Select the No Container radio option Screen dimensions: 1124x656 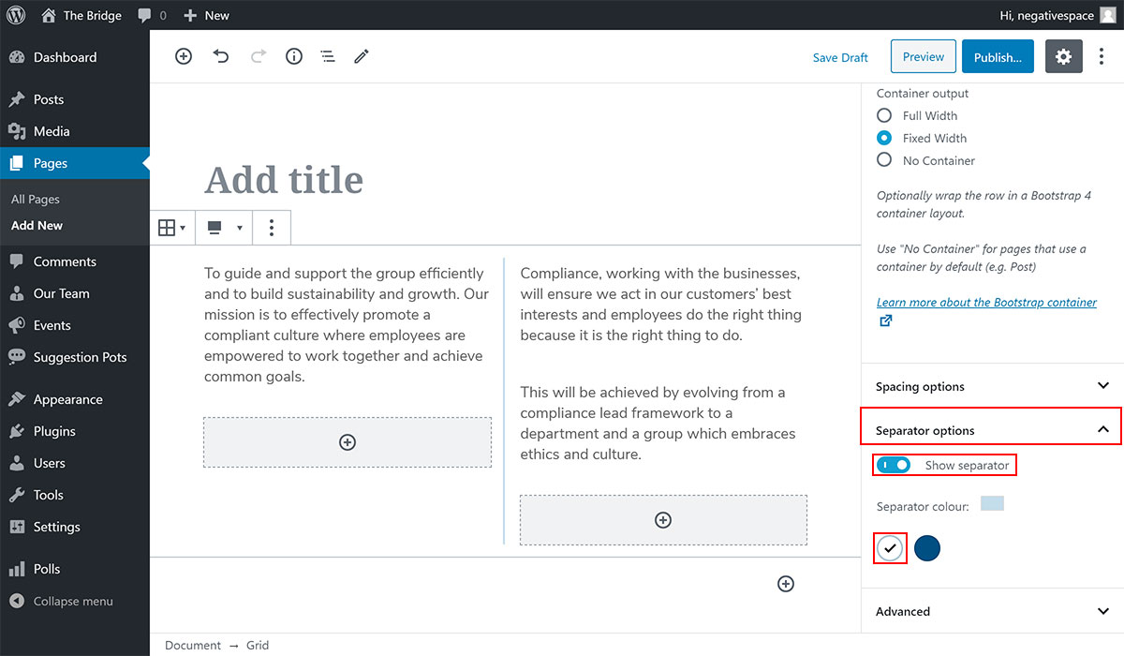[x=884, y=160]
